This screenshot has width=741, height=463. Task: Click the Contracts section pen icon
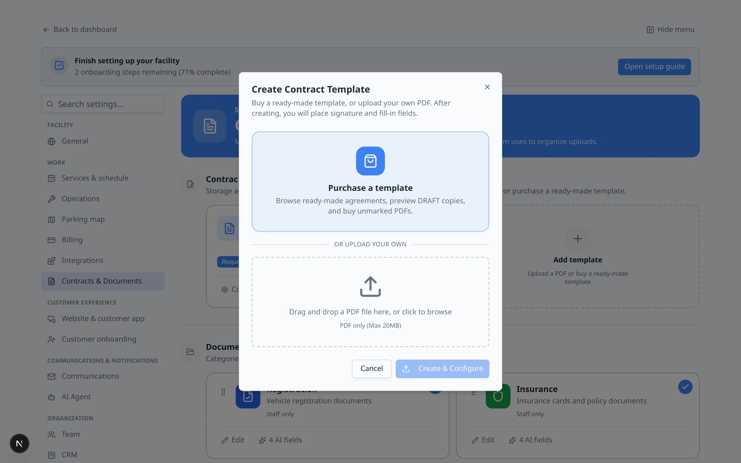190,184
